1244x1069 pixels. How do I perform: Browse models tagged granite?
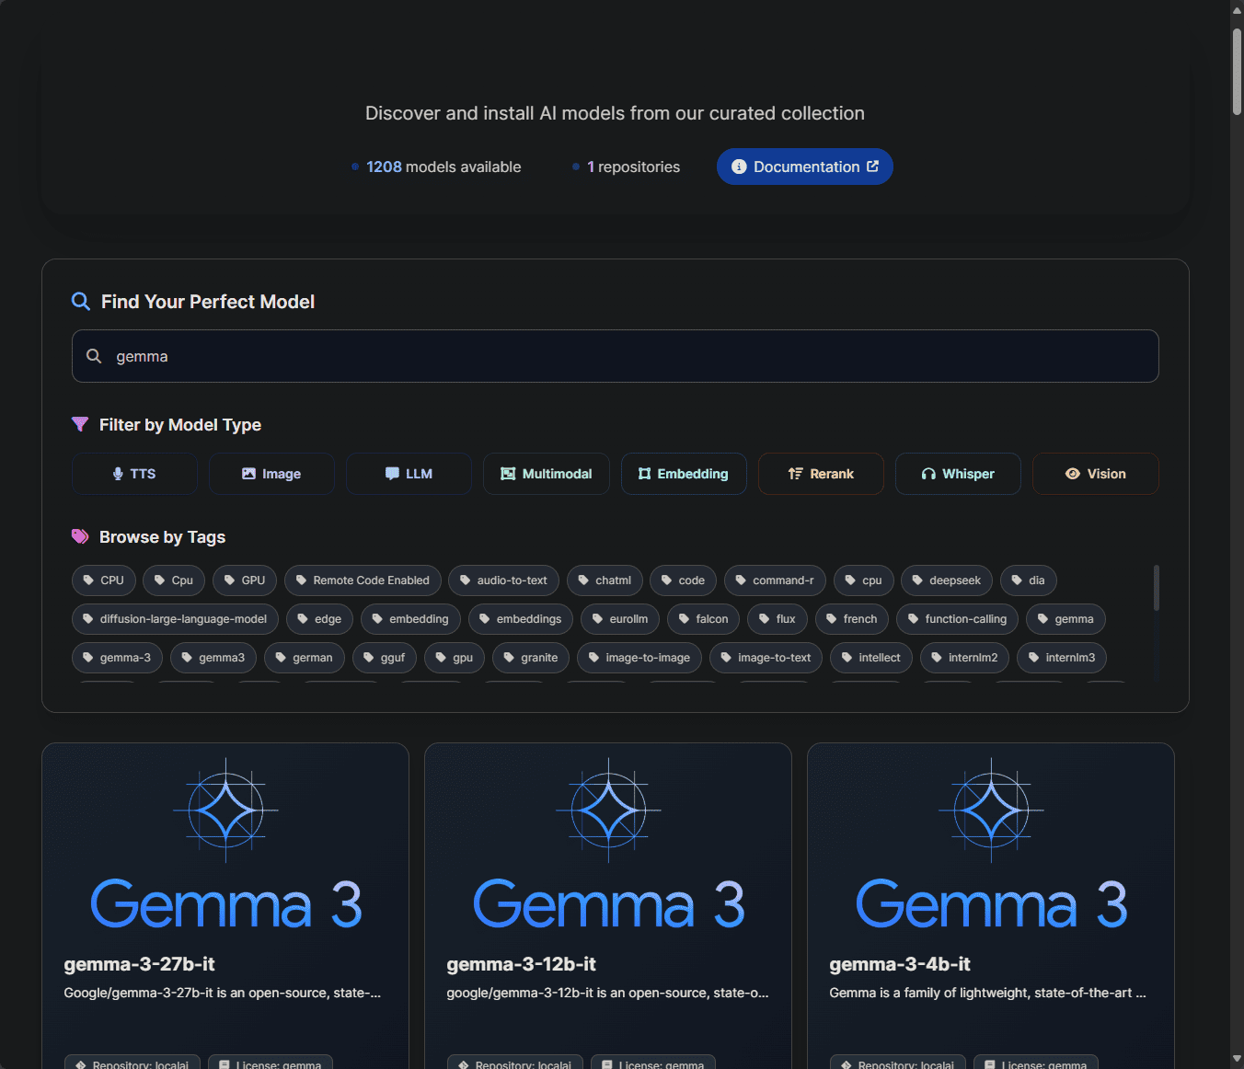pos(531,658)
